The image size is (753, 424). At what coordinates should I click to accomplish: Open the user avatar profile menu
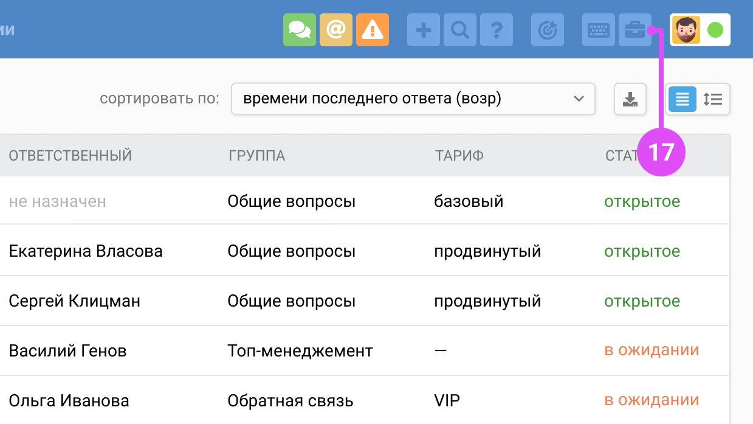click(686, 30)
